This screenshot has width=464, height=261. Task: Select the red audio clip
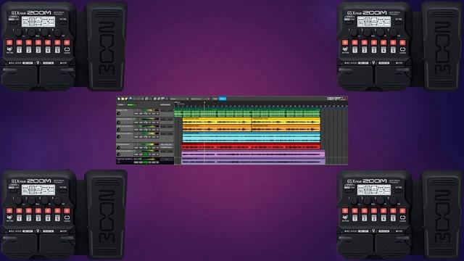251,146
